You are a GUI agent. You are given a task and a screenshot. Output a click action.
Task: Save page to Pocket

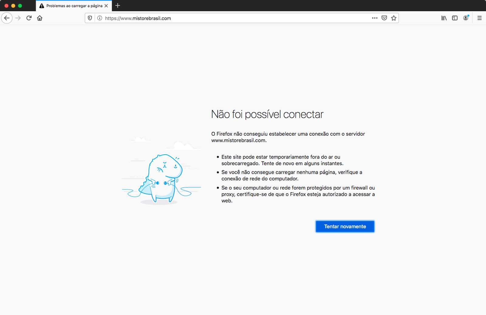[384, 18]
